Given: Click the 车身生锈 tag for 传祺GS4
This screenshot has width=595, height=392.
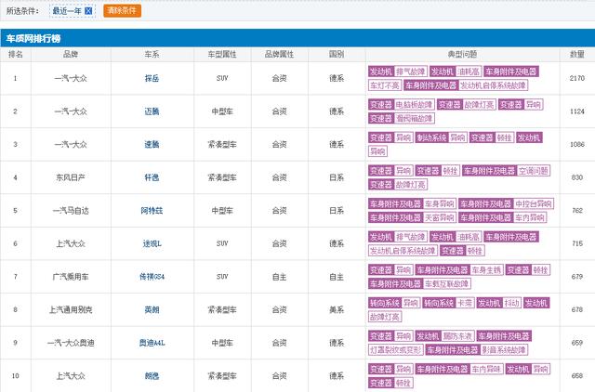Looking at the screenshot, I should (x=486, y=270).
